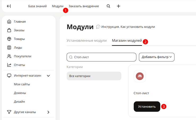
Task: Open Дизайн submenu item
Action: point(19,102)
